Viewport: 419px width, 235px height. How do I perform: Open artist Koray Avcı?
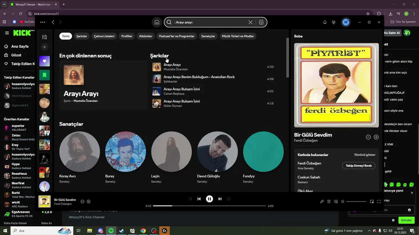click(x=80, y=157)
